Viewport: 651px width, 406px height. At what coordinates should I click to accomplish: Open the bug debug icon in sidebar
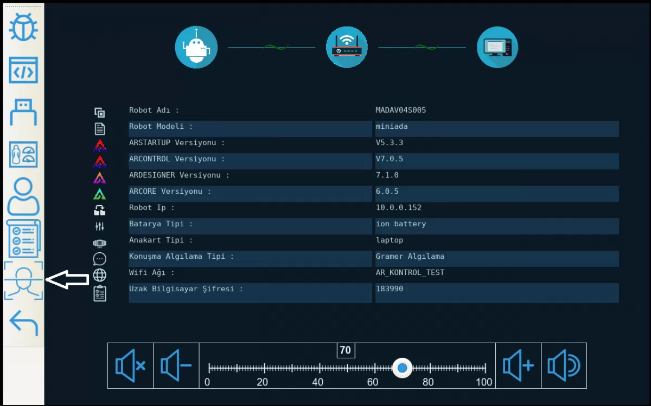click(23, 28)
